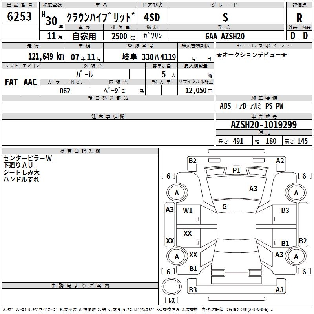
Task: Click the air conditioner value AAC
Action: point(30,82)
